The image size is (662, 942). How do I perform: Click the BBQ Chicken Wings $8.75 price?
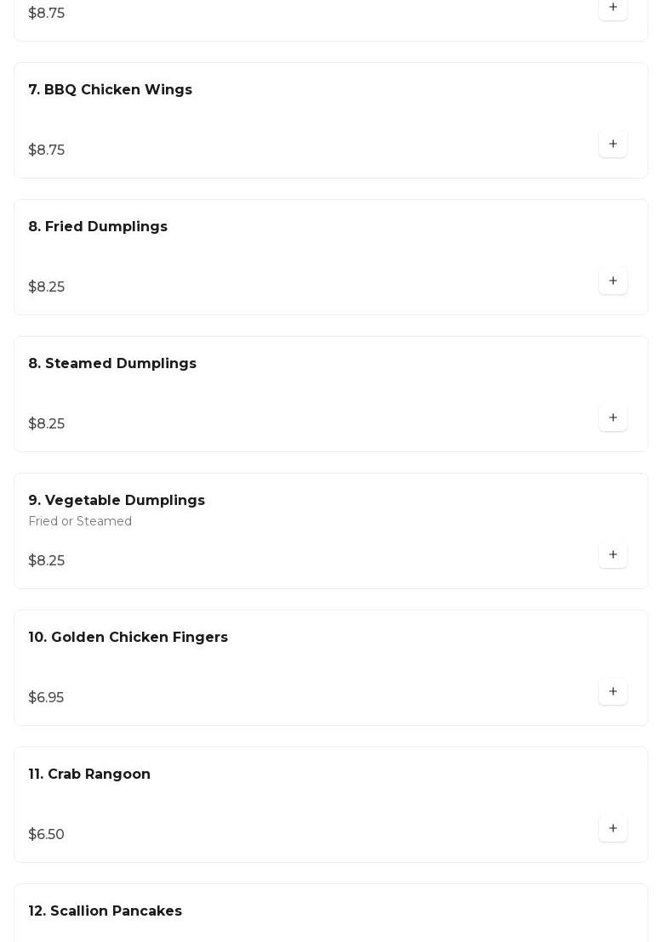click(46, 150)
